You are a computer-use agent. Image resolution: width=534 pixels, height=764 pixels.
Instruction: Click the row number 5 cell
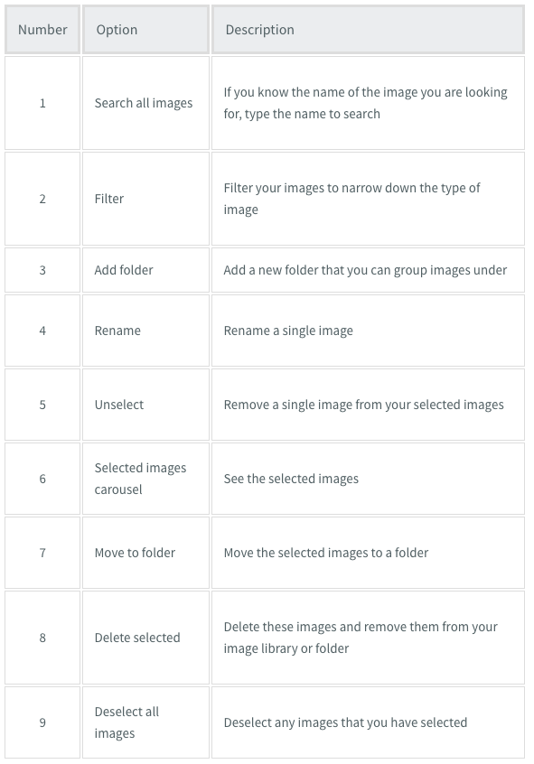click(x=42, y=405)
